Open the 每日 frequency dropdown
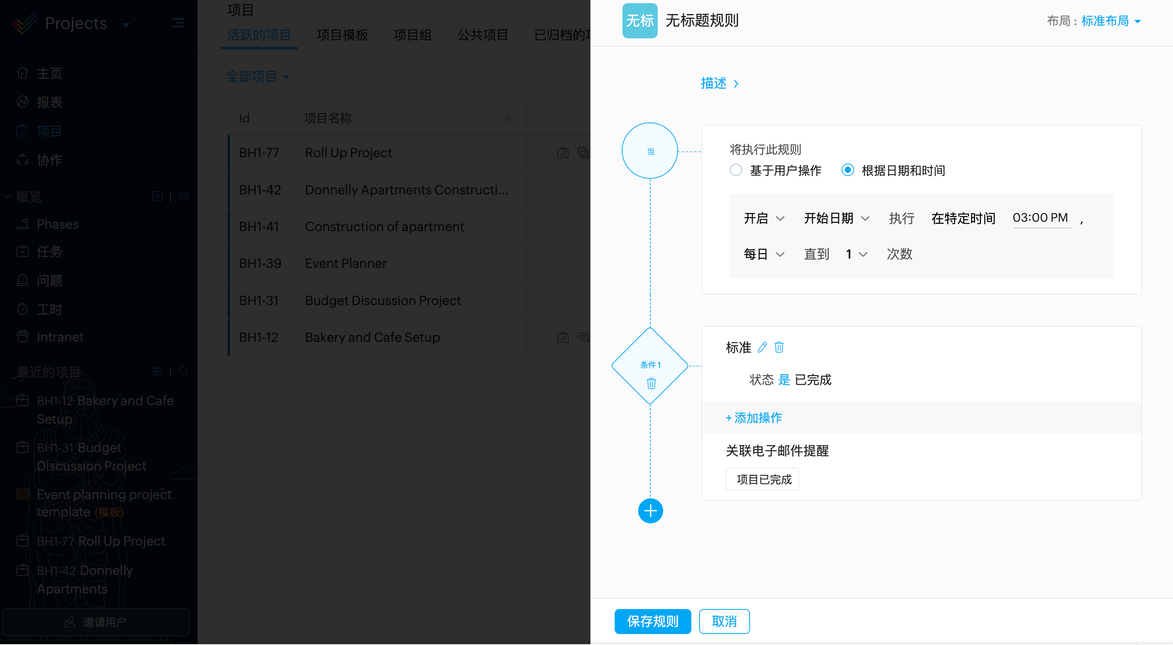This screenshot has height=645, width=1173. point(764,254)
